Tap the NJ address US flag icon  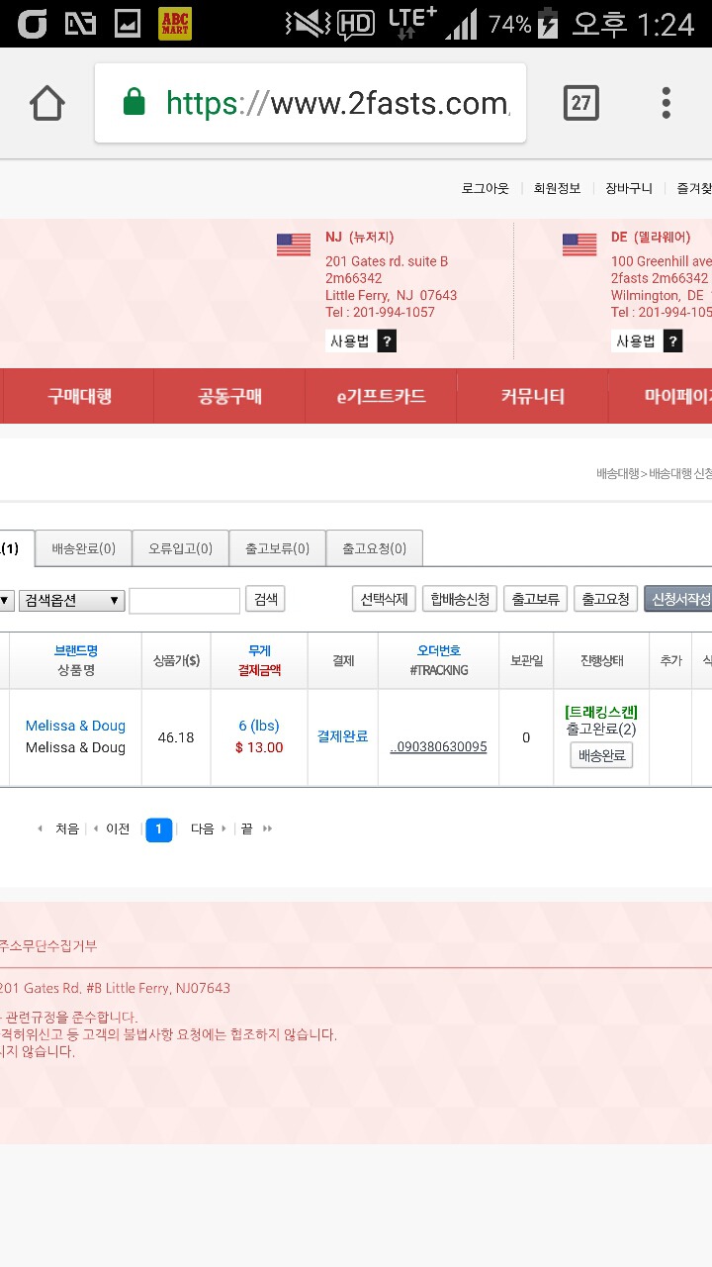pos(294,244)
